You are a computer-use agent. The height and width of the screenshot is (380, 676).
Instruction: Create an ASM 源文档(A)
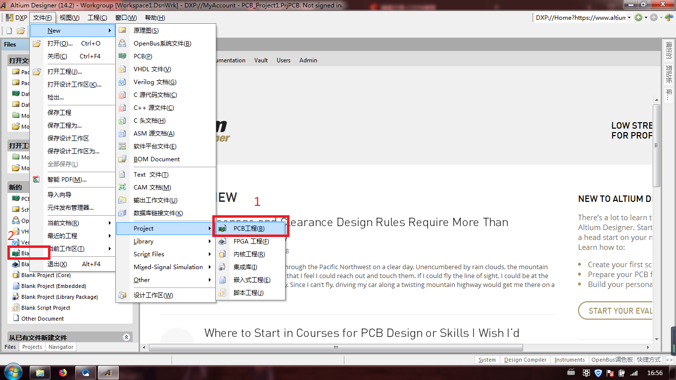coord(166,134)
